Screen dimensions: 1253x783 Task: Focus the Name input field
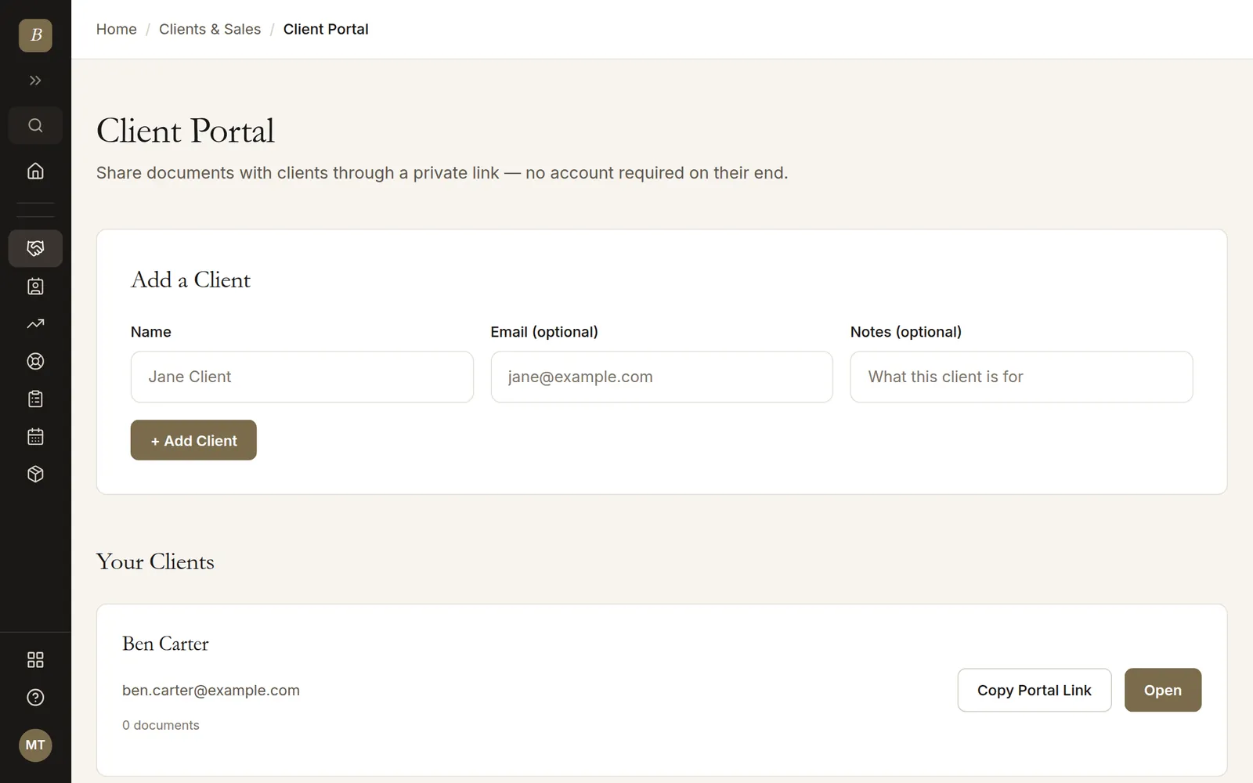click(302, 377)
